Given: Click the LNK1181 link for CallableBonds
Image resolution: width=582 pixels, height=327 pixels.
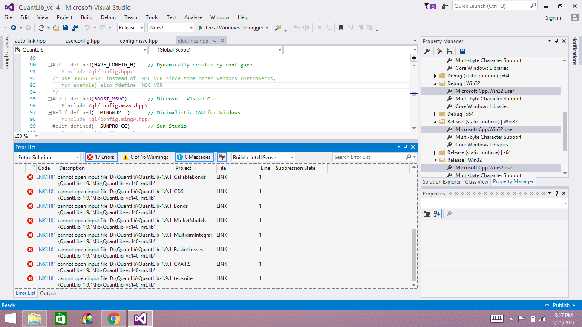Looking at the screenshot, I should 46,177.
